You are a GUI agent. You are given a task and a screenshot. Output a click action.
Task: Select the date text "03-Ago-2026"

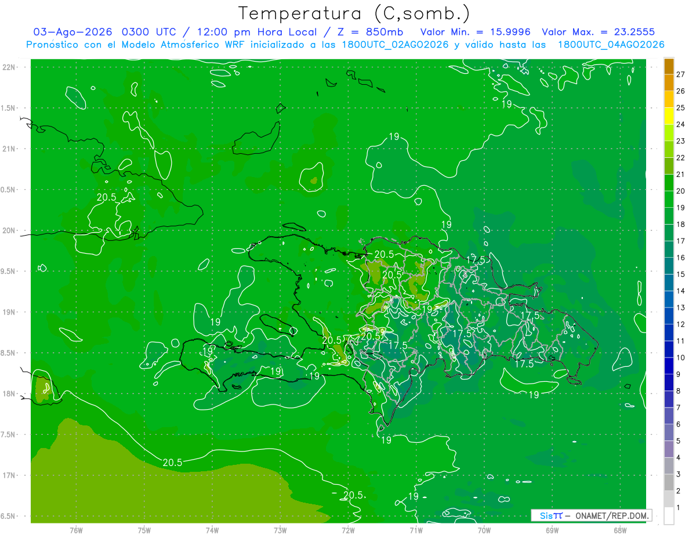click(72, 32)
